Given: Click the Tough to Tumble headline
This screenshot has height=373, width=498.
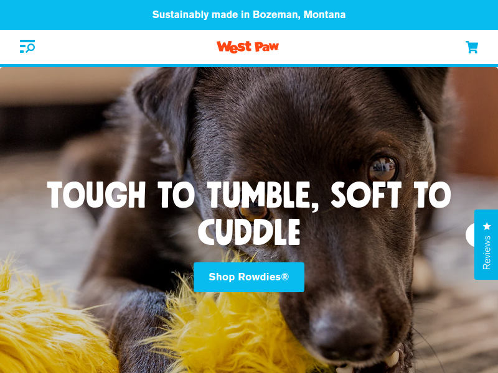Looking at the screenshot, I should pos(248,213).
